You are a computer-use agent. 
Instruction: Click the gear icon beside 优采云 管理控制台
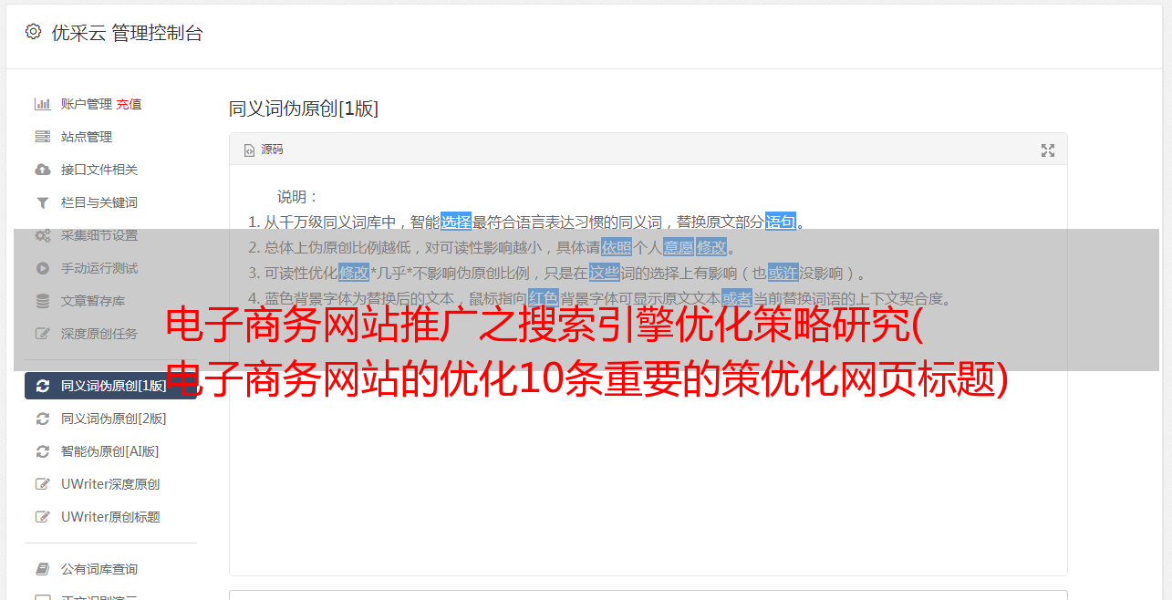(33, 32)
